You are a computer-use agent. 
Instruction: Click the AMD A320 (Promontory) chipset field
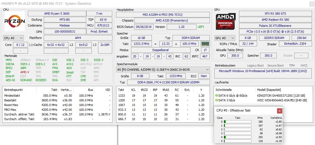click(x=172, y=20)
